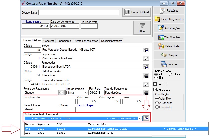
Task: Select the A Conciliar radio option
Action: (x=157, y=103)
